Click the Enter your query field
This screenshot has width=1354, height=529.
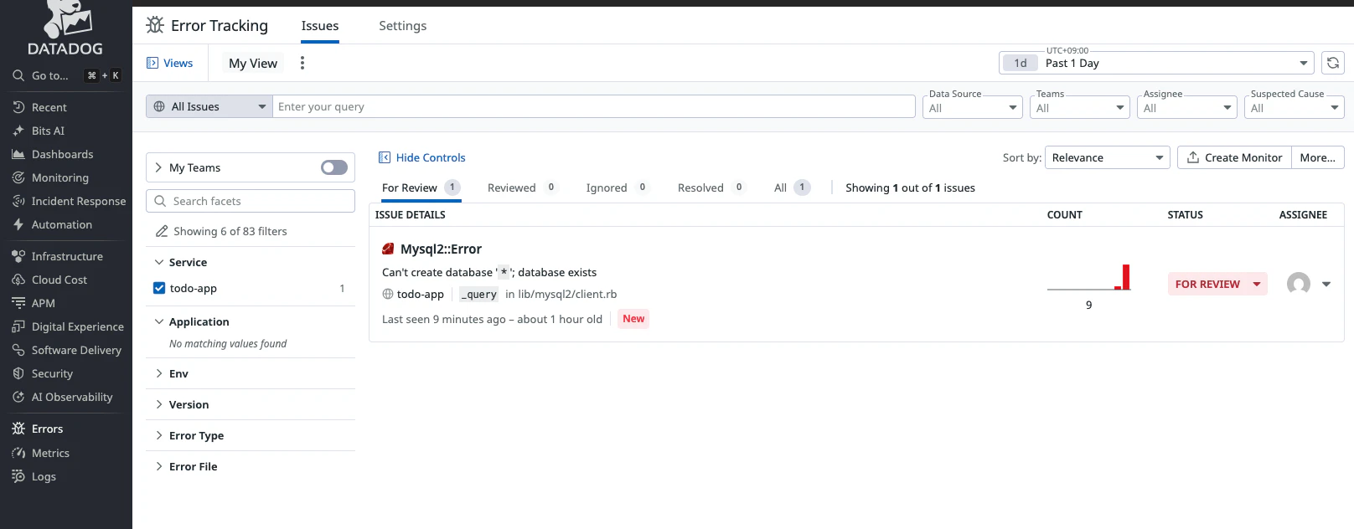pos(593,106)
